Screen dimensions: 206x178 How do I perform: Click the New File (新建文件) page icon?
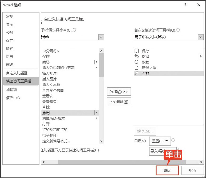(x=137, y=68)
